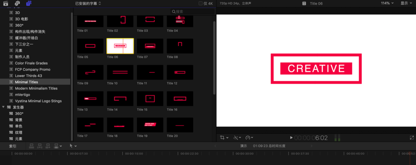Select the Title 02 thumbnail
Screen dimensions: 416x165
coord(120,21)
